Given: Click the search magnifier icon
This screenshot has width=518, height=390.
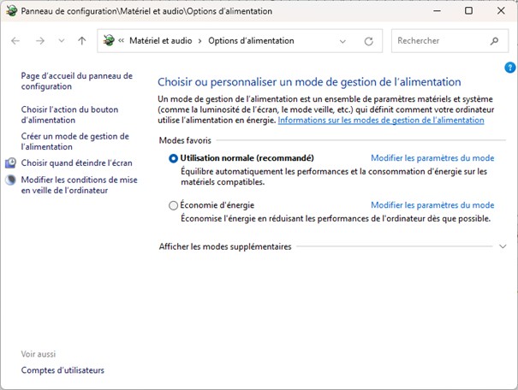Looking at the screenshot, I should (494, 41).
